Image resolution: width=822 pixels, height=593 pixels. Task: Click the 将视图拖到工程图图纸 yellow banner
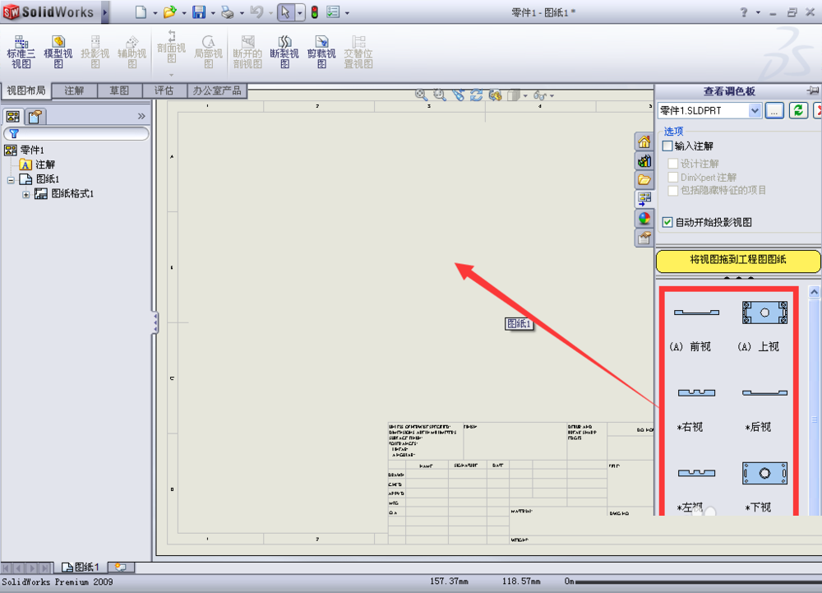[737, 260]
